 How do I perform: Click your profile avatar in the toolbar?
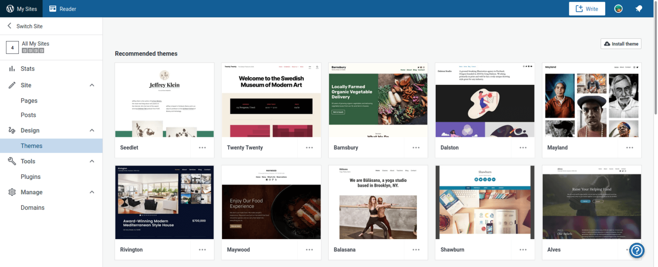pos(618,8)
